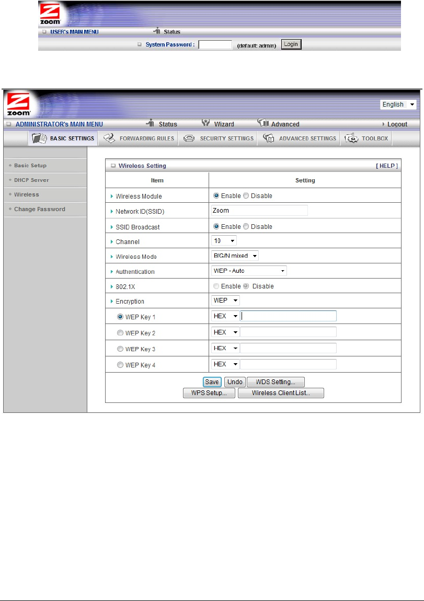
Task: Open WEP Key 3 HEX format dropdown
Action: [225, 349]
